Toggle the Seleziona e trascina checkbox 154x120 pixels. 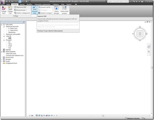126,118
